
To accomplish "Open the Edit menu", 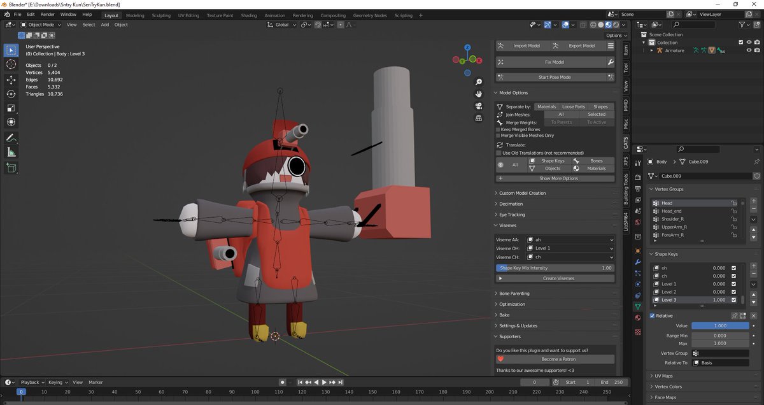I will pyautogui.click(x=31, y=14).
